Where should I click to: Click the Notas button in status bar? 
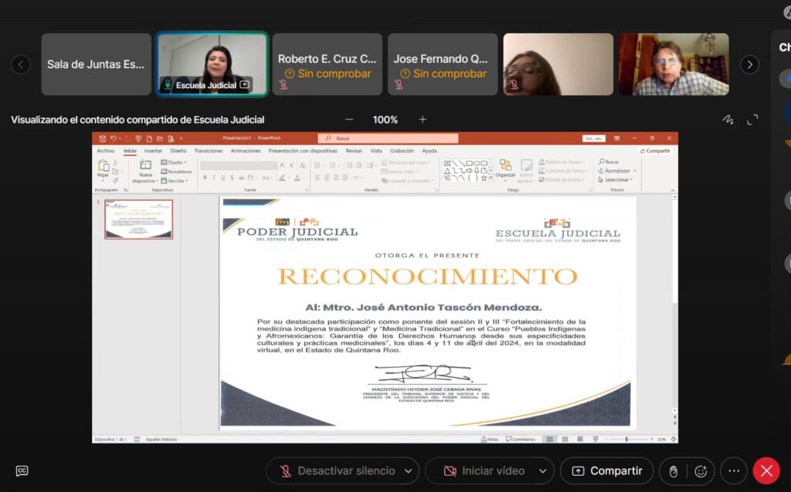click(x=490, y=439)
